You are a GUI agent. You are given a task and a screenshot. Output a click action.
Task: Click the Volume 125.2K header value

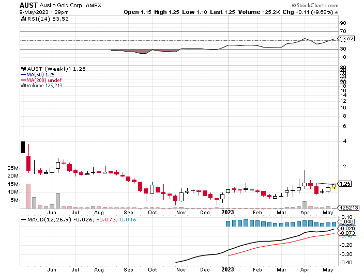tap(259, 12)
